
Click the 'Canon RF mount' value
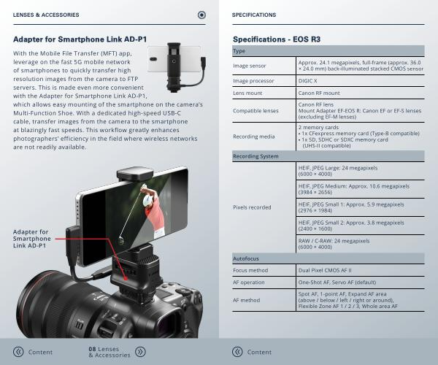pos(319,93)
